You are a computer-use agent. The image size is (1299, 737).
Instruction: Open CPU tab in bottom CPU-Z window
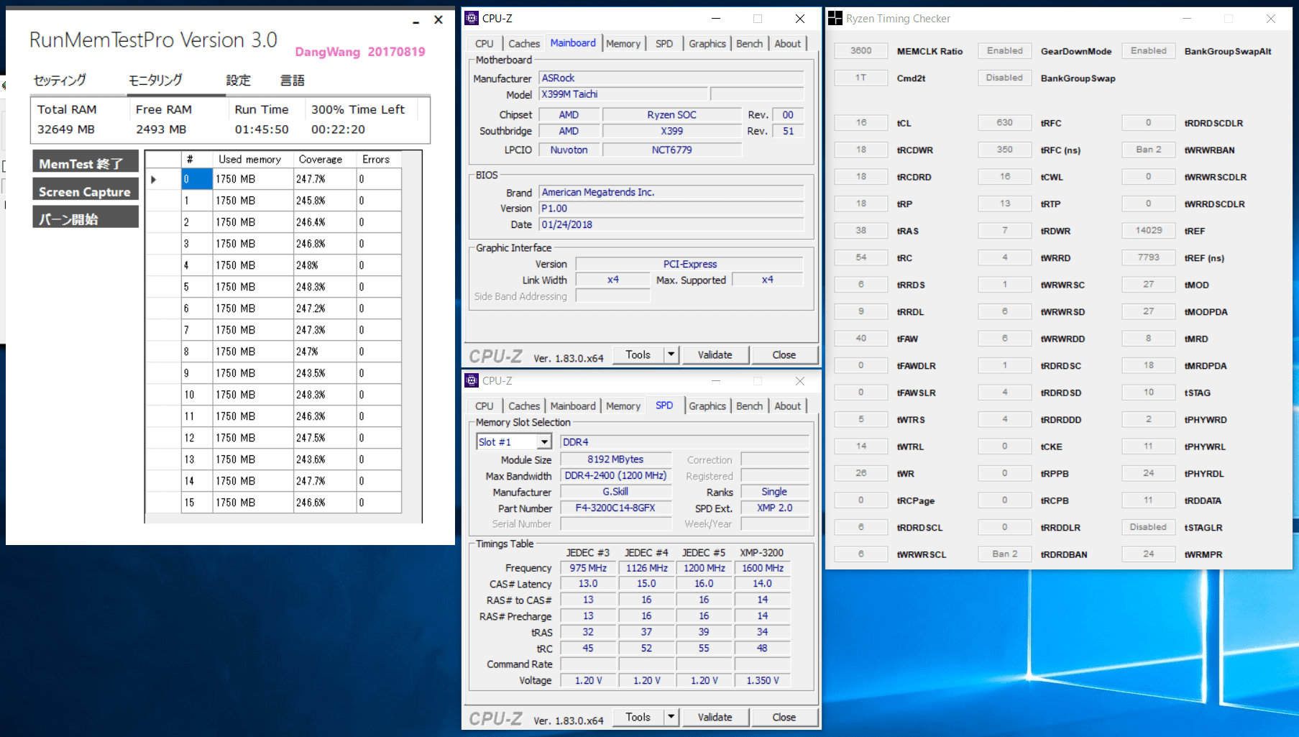pyautogui.click(x=485, y=406)
